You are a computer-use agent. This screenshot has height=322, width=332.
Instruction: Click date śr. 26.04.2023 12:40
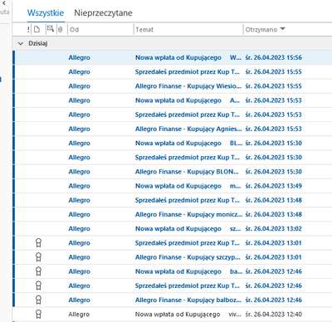[274, 315]
